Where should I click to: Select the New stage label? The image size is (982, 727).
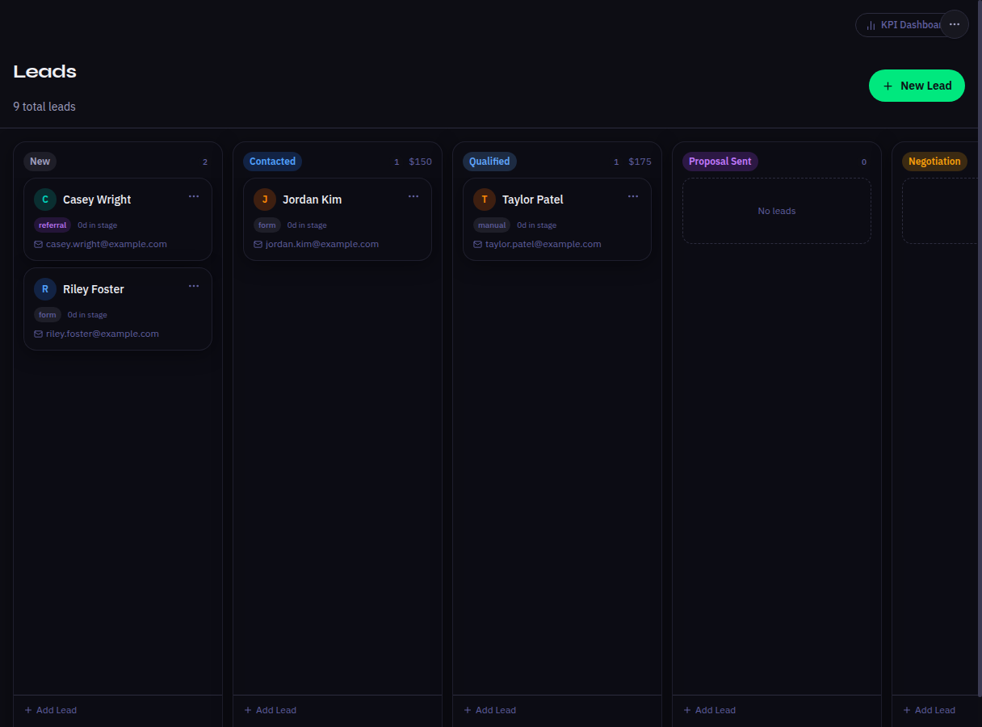click(x=40, y=162)
